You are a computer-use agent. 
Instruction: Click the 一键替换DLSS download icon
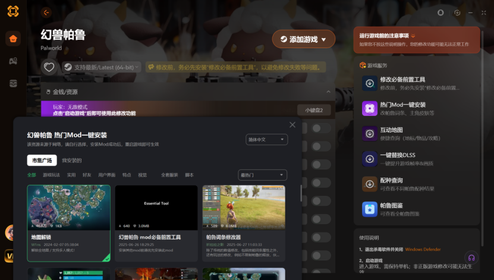[370, 159]
